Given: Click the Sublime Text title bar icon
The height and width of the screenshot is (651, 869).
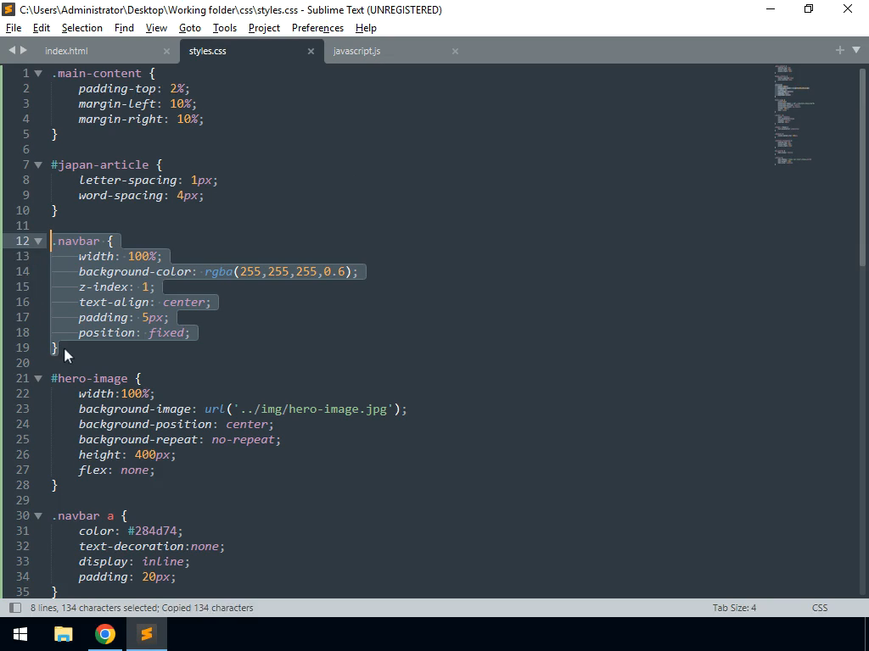Looking at the screenshot, I should (8, 9).
